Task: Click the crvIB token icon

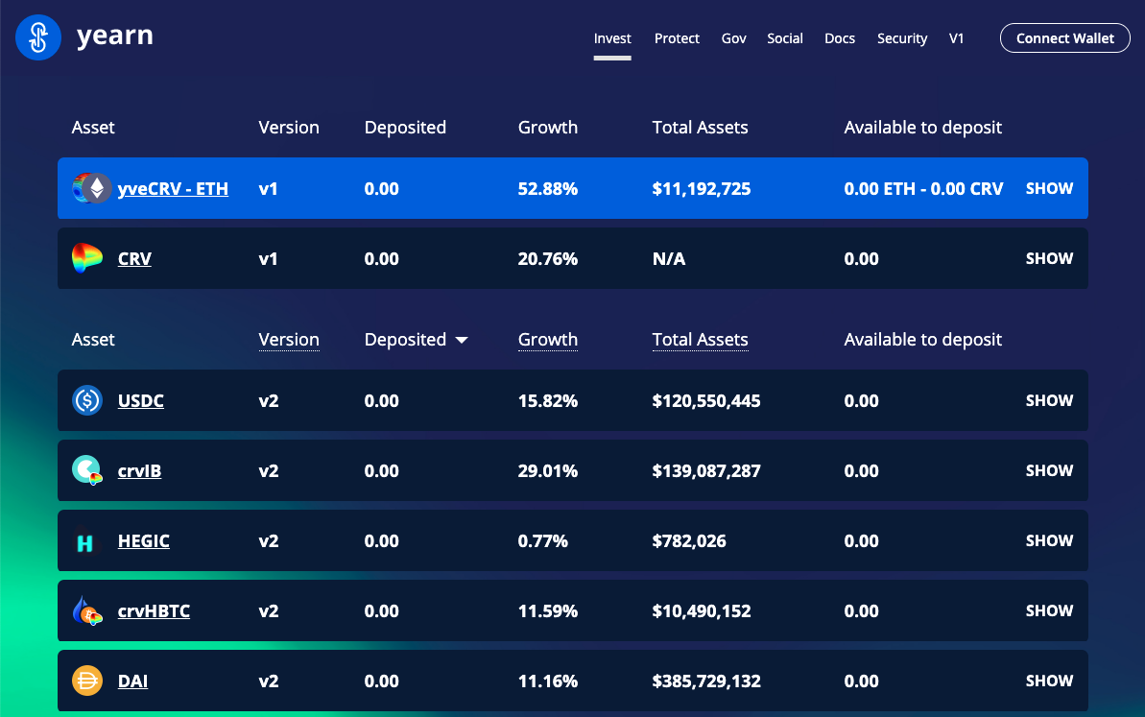Action: click(x=87, y=470)
